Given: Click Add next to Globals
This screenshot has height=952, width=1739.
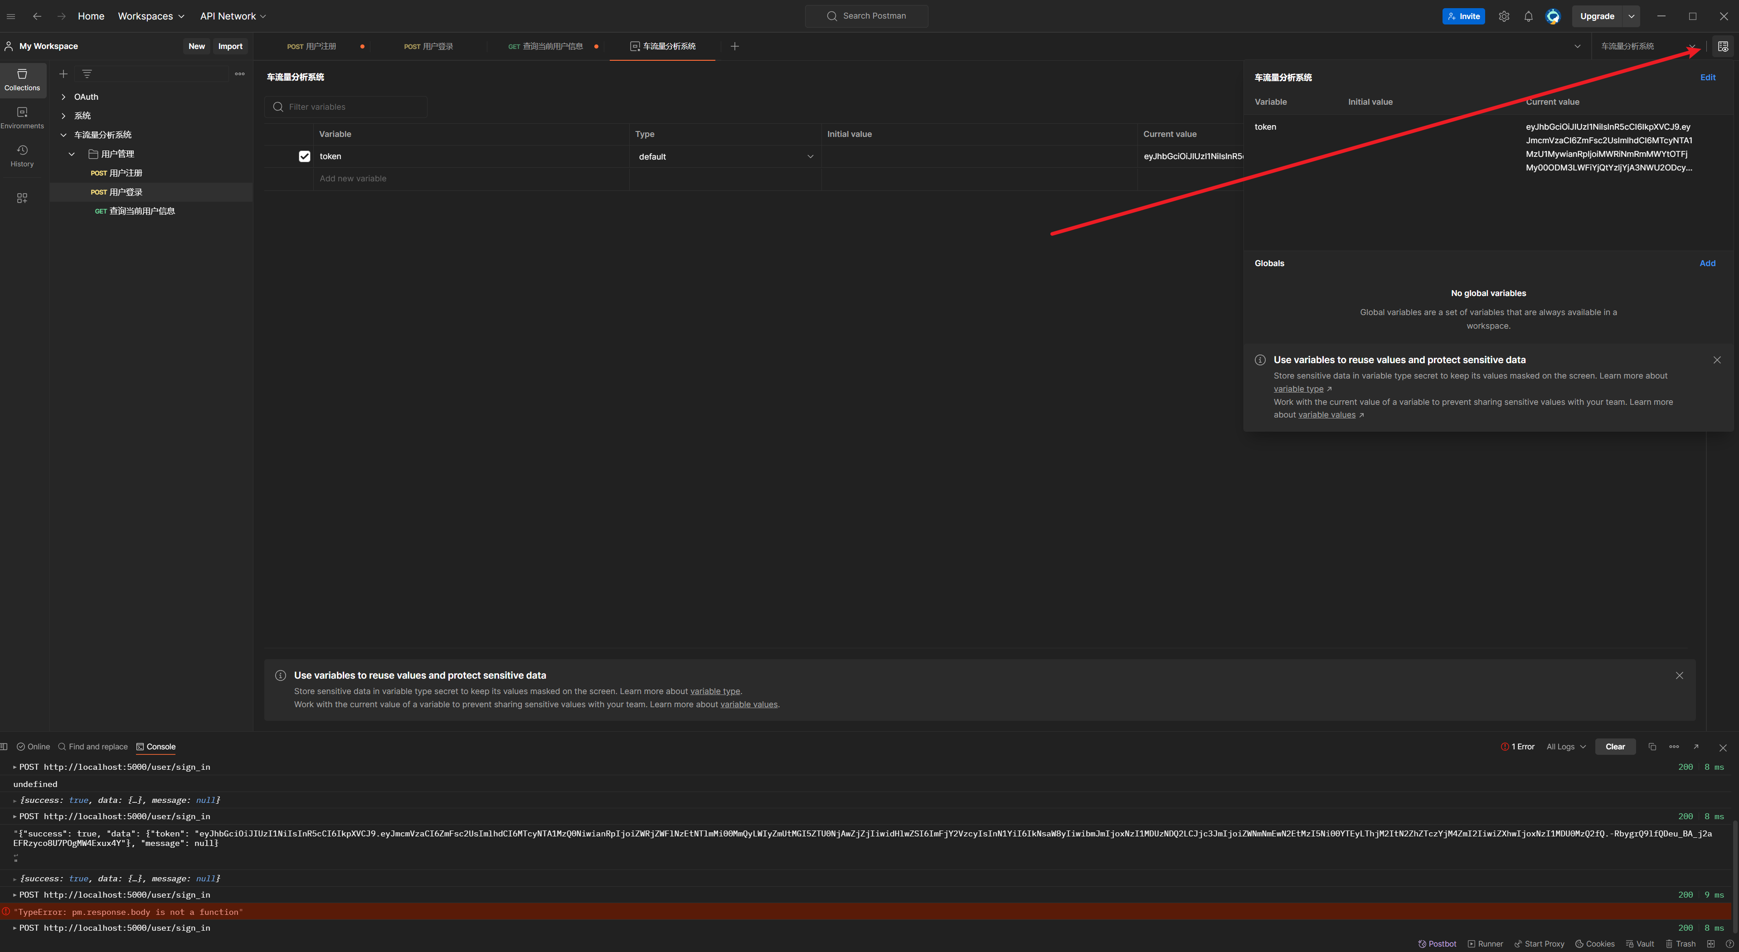Looking at the screenshot, I should (x=1707, y=262).
